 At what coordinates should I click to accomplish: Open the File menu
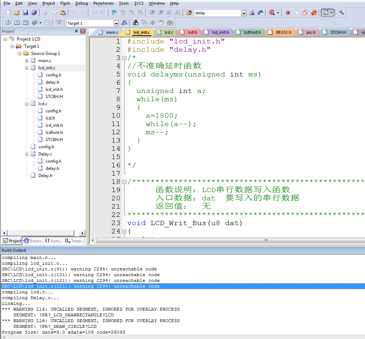(7, 3)
